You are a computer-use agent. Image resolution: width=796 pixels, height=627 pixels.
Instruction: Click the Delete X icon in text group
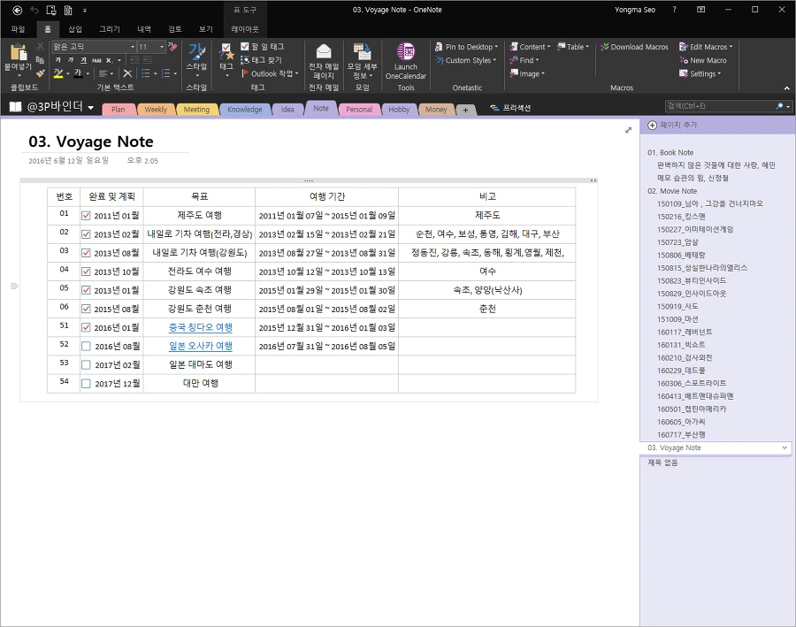pyautogui.click(x=128, y=73)
